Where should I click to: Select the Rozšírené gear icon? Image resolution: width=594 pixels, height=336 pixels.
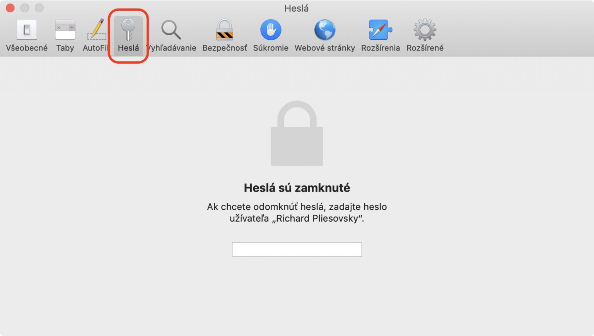click(x=425, y=30)
